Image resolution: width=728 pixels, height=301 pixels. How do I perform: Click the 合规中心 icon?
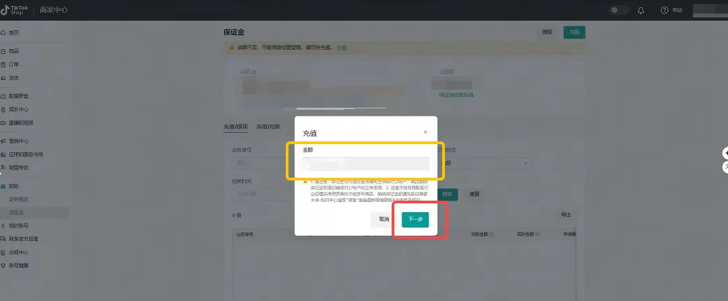pyautogui.click(x=3, y=253)
